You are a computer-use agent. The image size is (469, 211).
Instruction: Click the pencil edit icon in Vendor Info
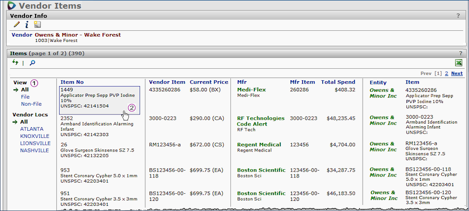tap(16, 25)
